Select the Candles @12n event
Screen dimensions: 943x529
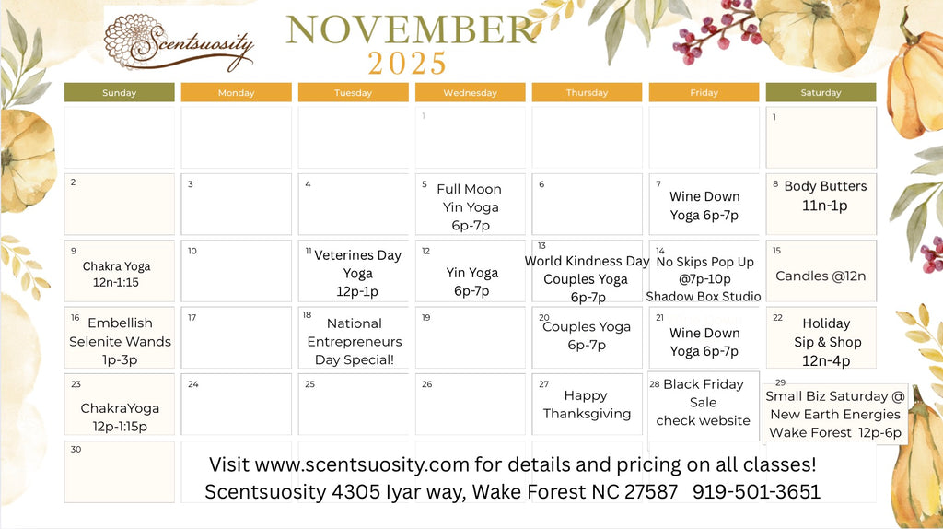(821, 276)
